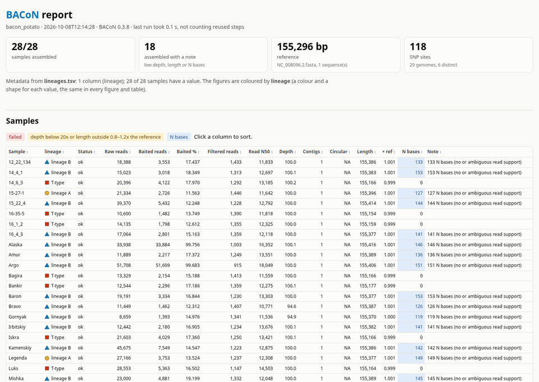
Task: Sort by Read N50 column
Action: click(x=261, y=151)
